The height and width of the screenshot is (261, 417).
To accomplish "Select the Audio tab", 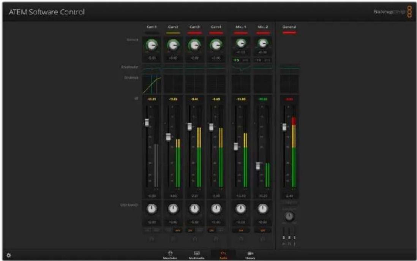I will coord(223,255).
